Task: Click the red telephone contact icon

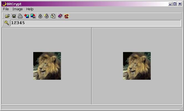Action: point(67,16)
